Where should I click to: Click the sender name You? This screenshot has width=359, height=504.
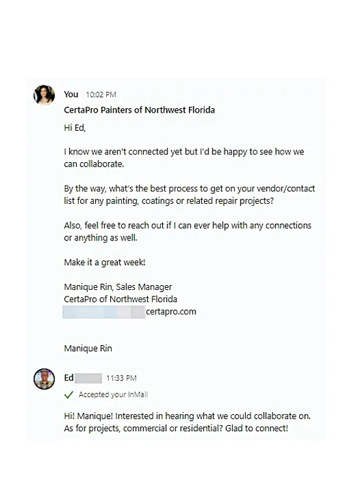pos(71,94)
